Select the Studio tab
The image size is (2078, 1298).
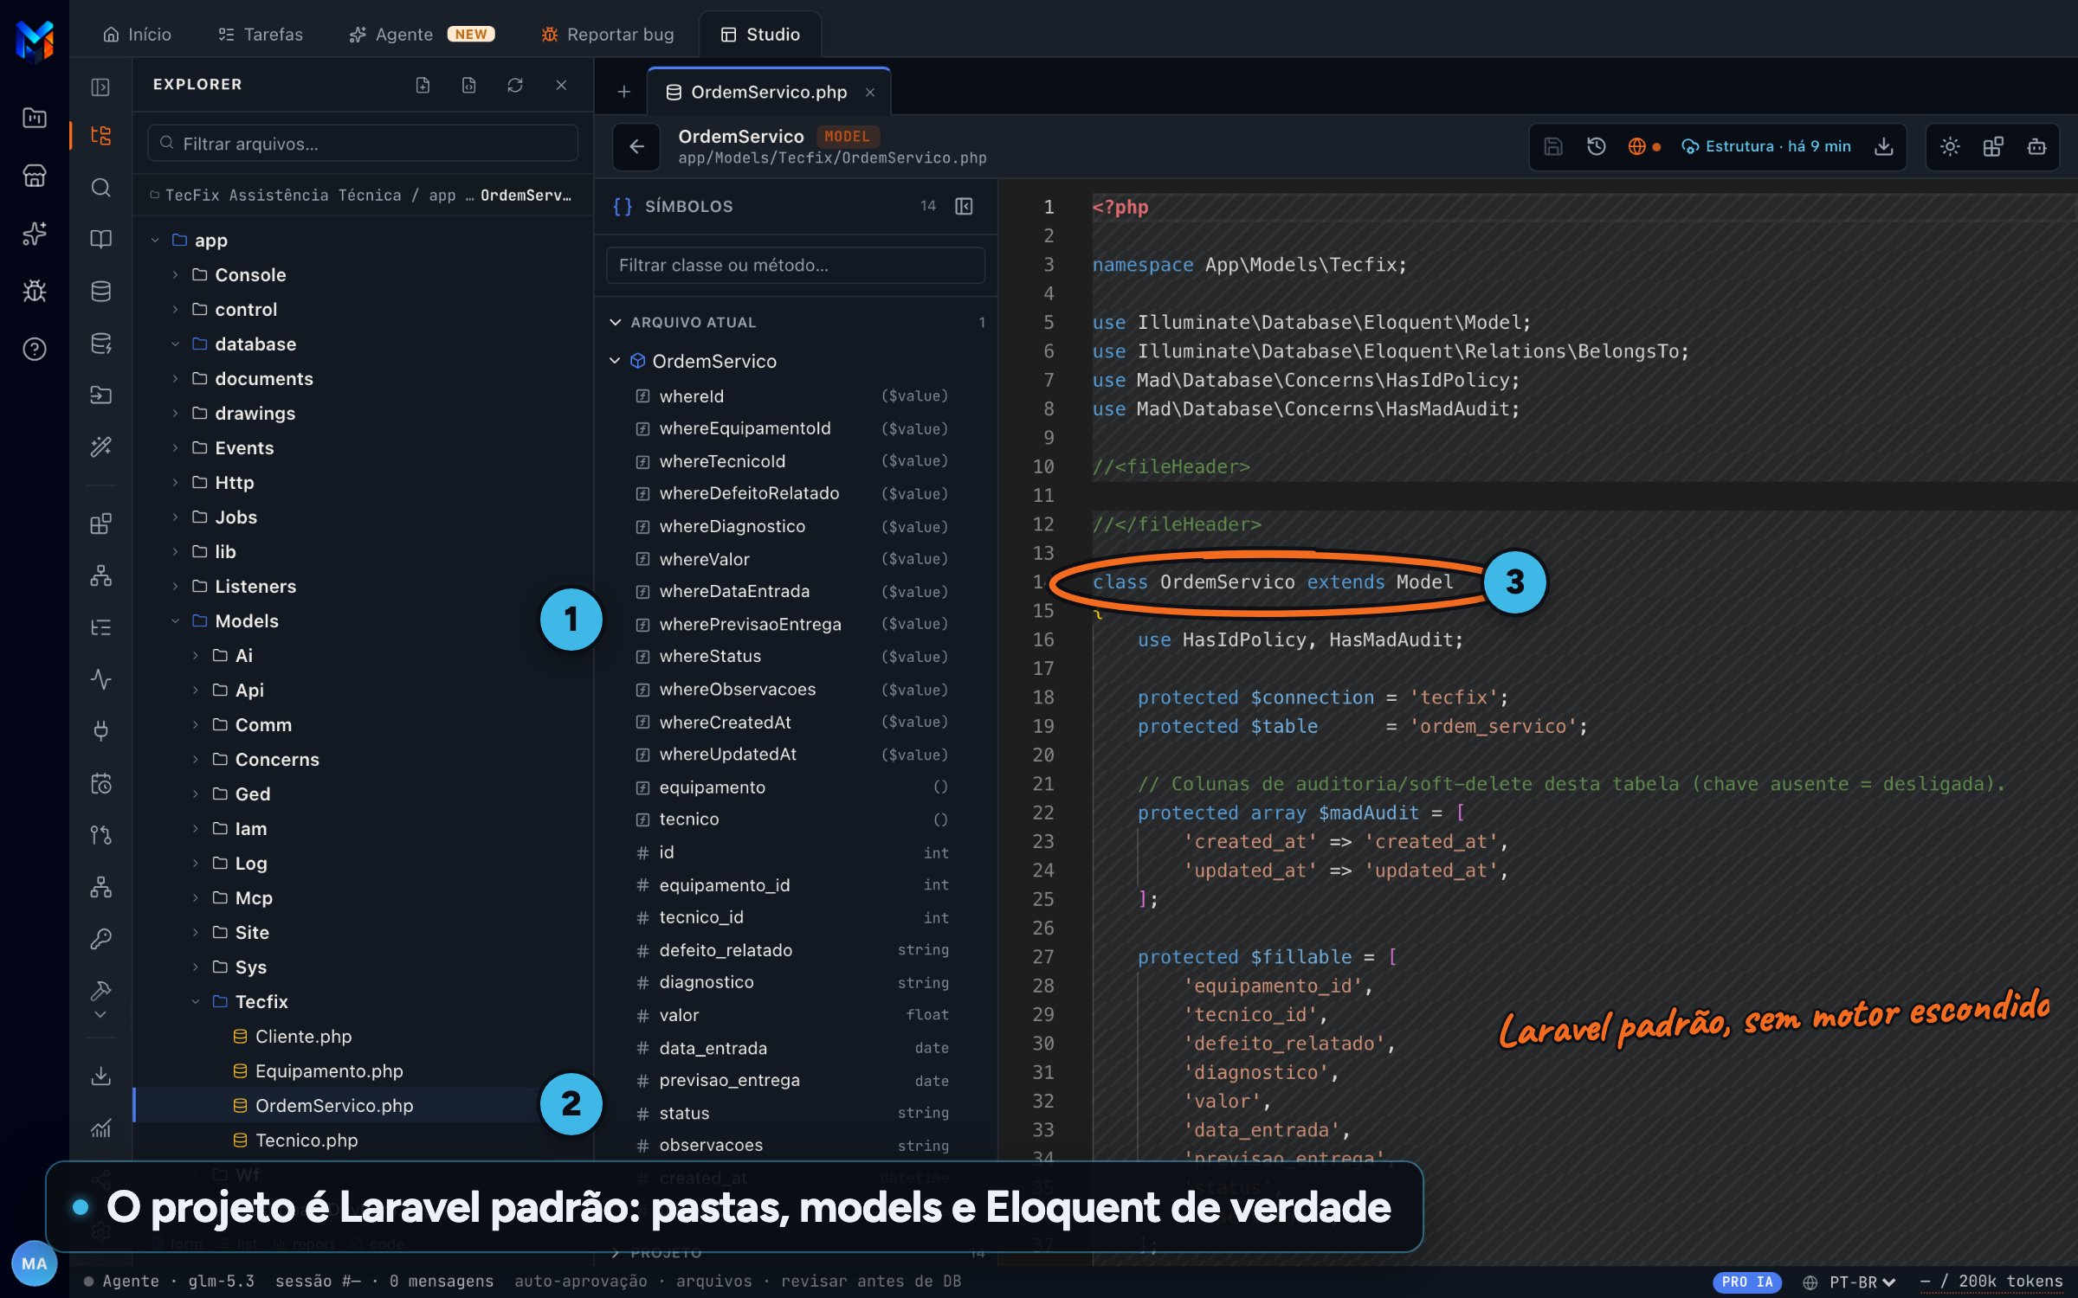click(x=760, y=35)
